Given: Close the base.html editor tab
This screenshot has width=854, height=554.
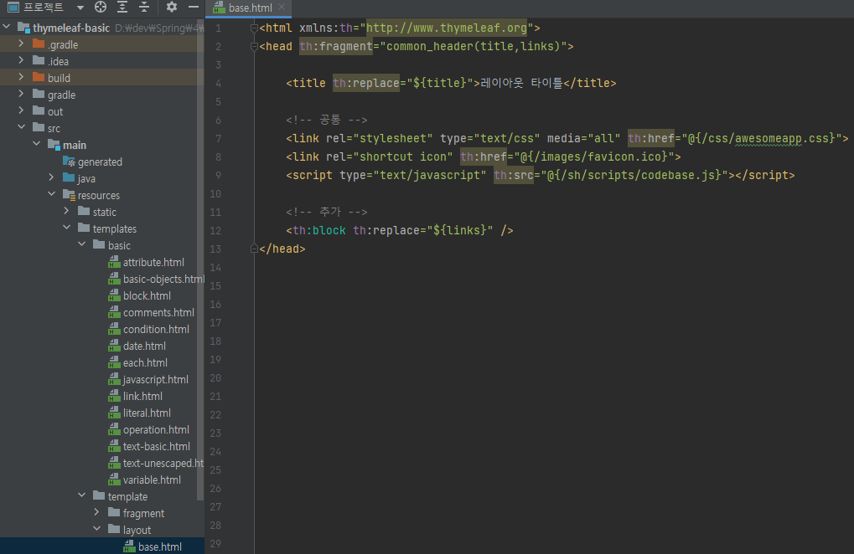Looking at the screenshot, I should point(282,7).
